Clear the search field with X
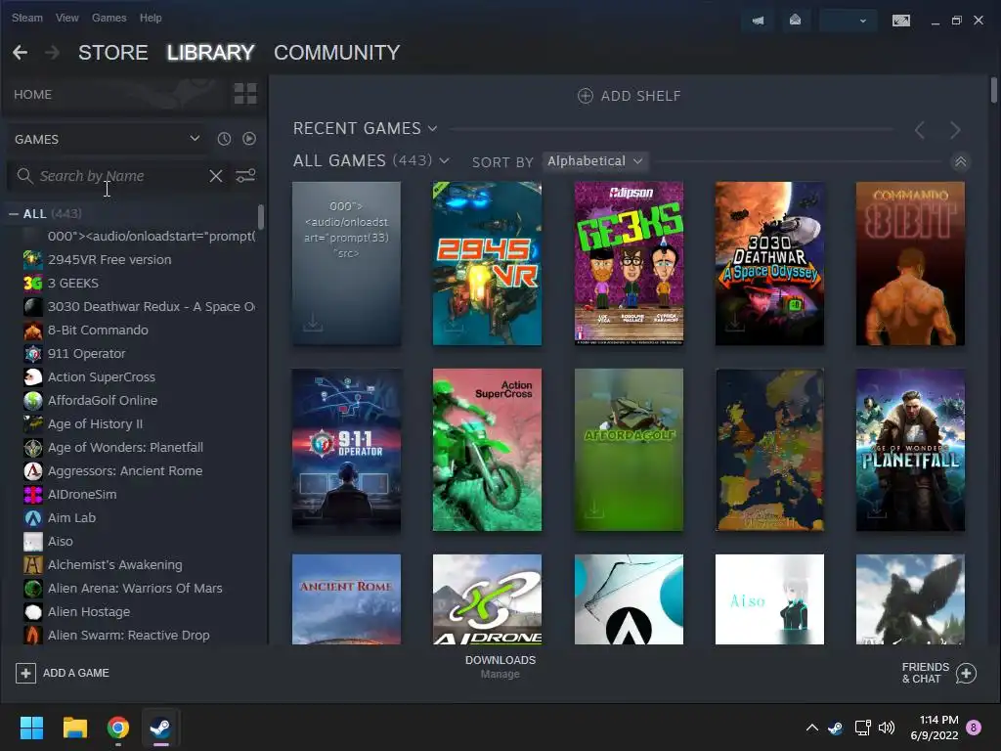This screenshot has width=1001, height=751. tap(216, 176)
